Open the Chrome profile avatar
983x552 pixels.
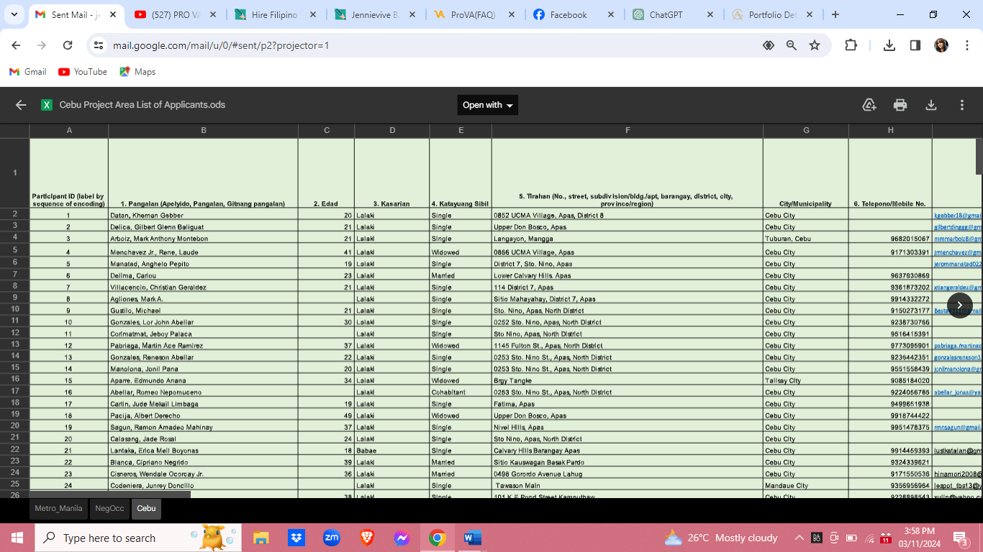click(941, 45)
